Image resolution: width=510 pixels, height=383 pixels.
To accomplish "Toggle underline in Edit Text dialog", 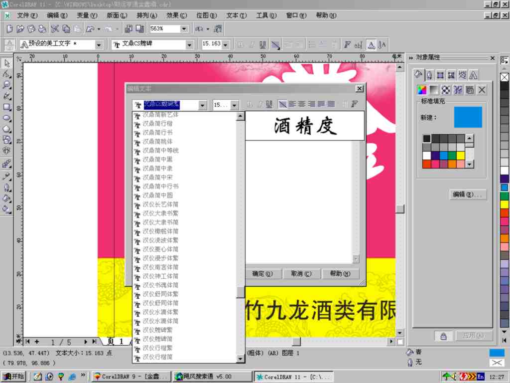I will 269,104.
